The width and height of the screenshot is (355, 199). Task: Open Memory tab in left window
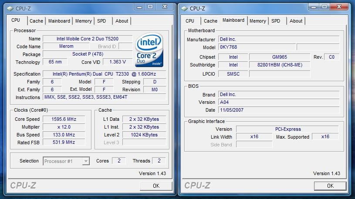(83, 21)
